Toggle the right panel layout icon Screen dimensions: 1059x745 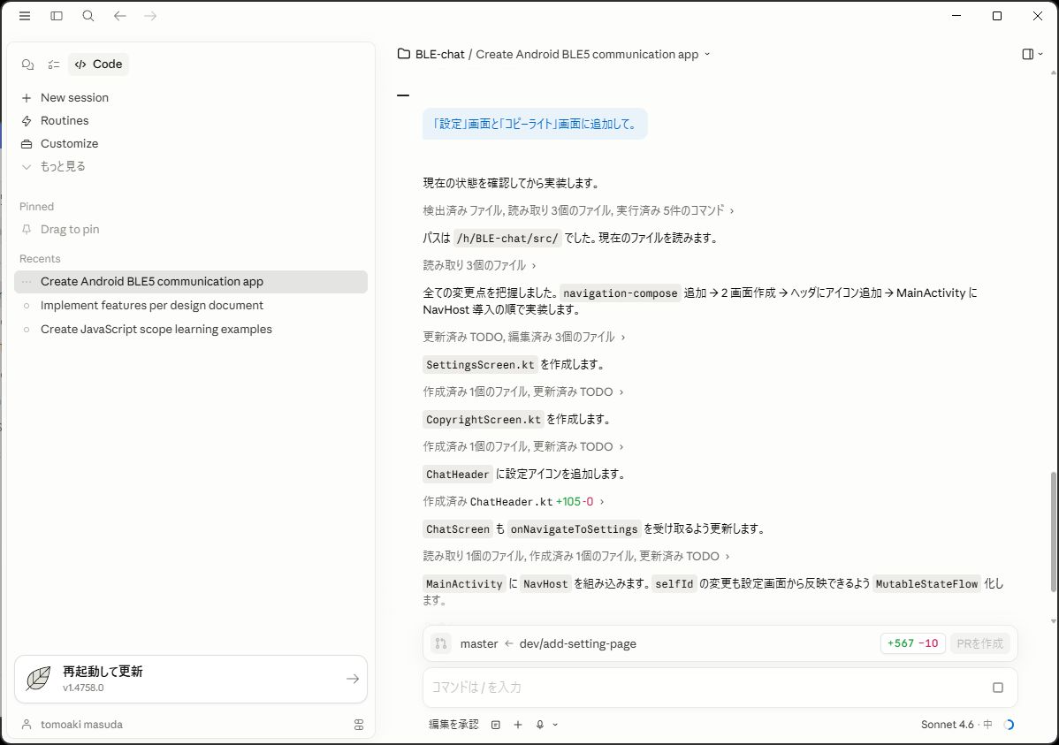click(1031, 55)
